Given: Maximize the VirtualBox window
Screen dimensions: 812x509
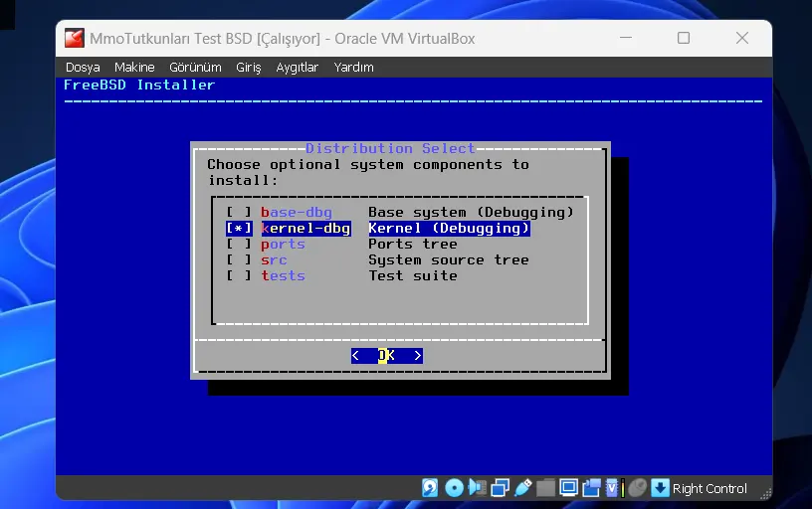Looking at the screenshot, I should pyautogui.click(x=684, y=38).
